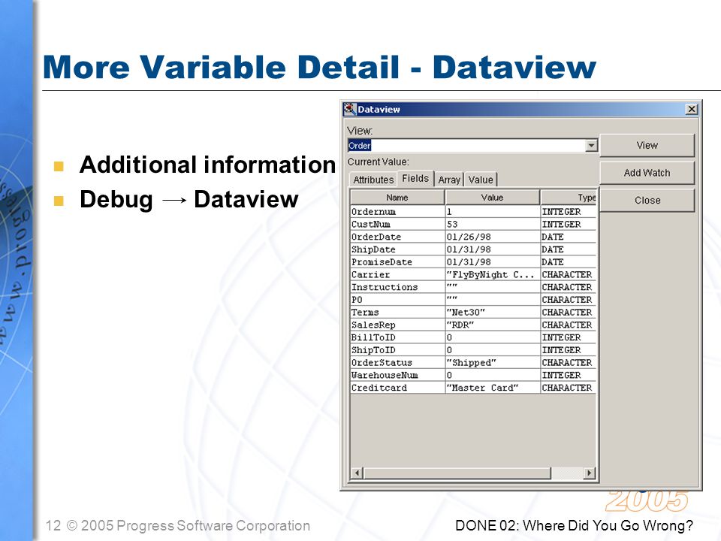This screenshot has height=541, width=721.
Task: Click the left scroll arrow
Action: point(357,473)
